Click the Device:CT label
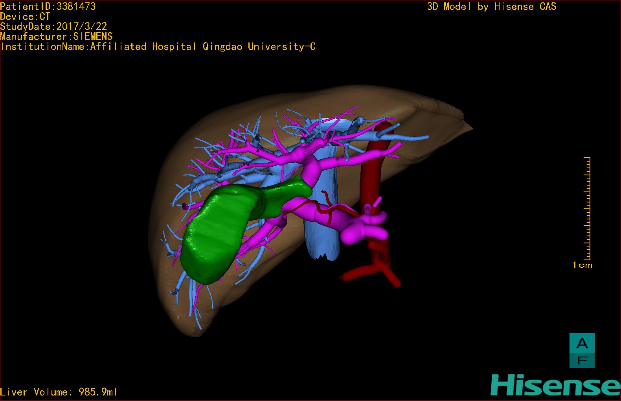This screenshot has width=621, height=401. coord(25,17)
